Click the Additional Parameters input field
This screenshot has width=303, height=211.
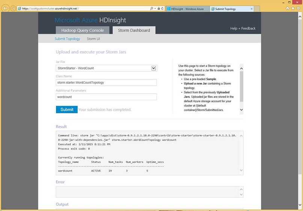pos(106,97)
